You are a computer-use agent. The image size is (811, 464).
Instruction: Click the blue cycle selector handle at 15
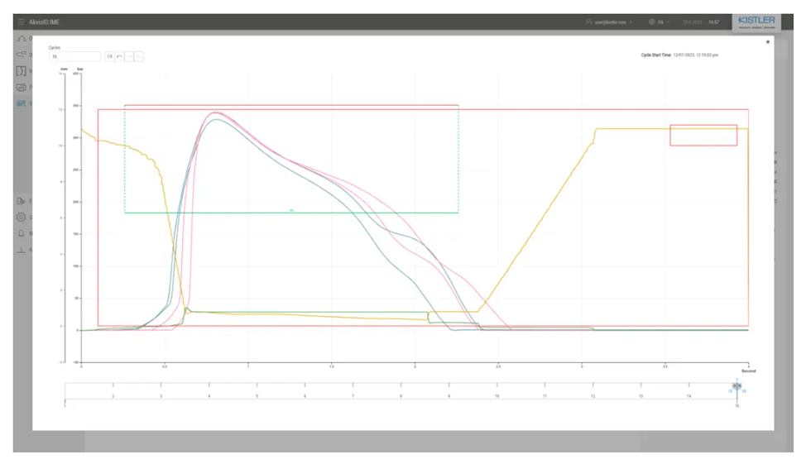click(x=737, y=386)
